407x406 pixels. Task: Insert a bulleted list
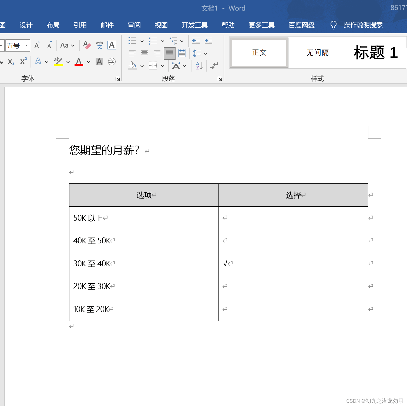[132, 41]
